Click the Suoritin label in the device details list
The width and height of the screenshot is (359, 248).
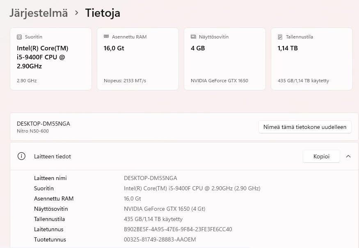pos(44,188)
